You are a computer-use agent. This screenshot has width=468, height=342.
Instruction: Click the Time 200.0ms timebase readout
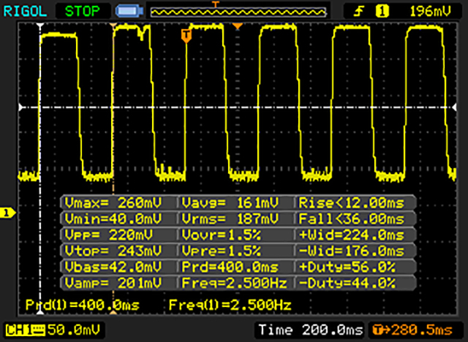(311, 330)
